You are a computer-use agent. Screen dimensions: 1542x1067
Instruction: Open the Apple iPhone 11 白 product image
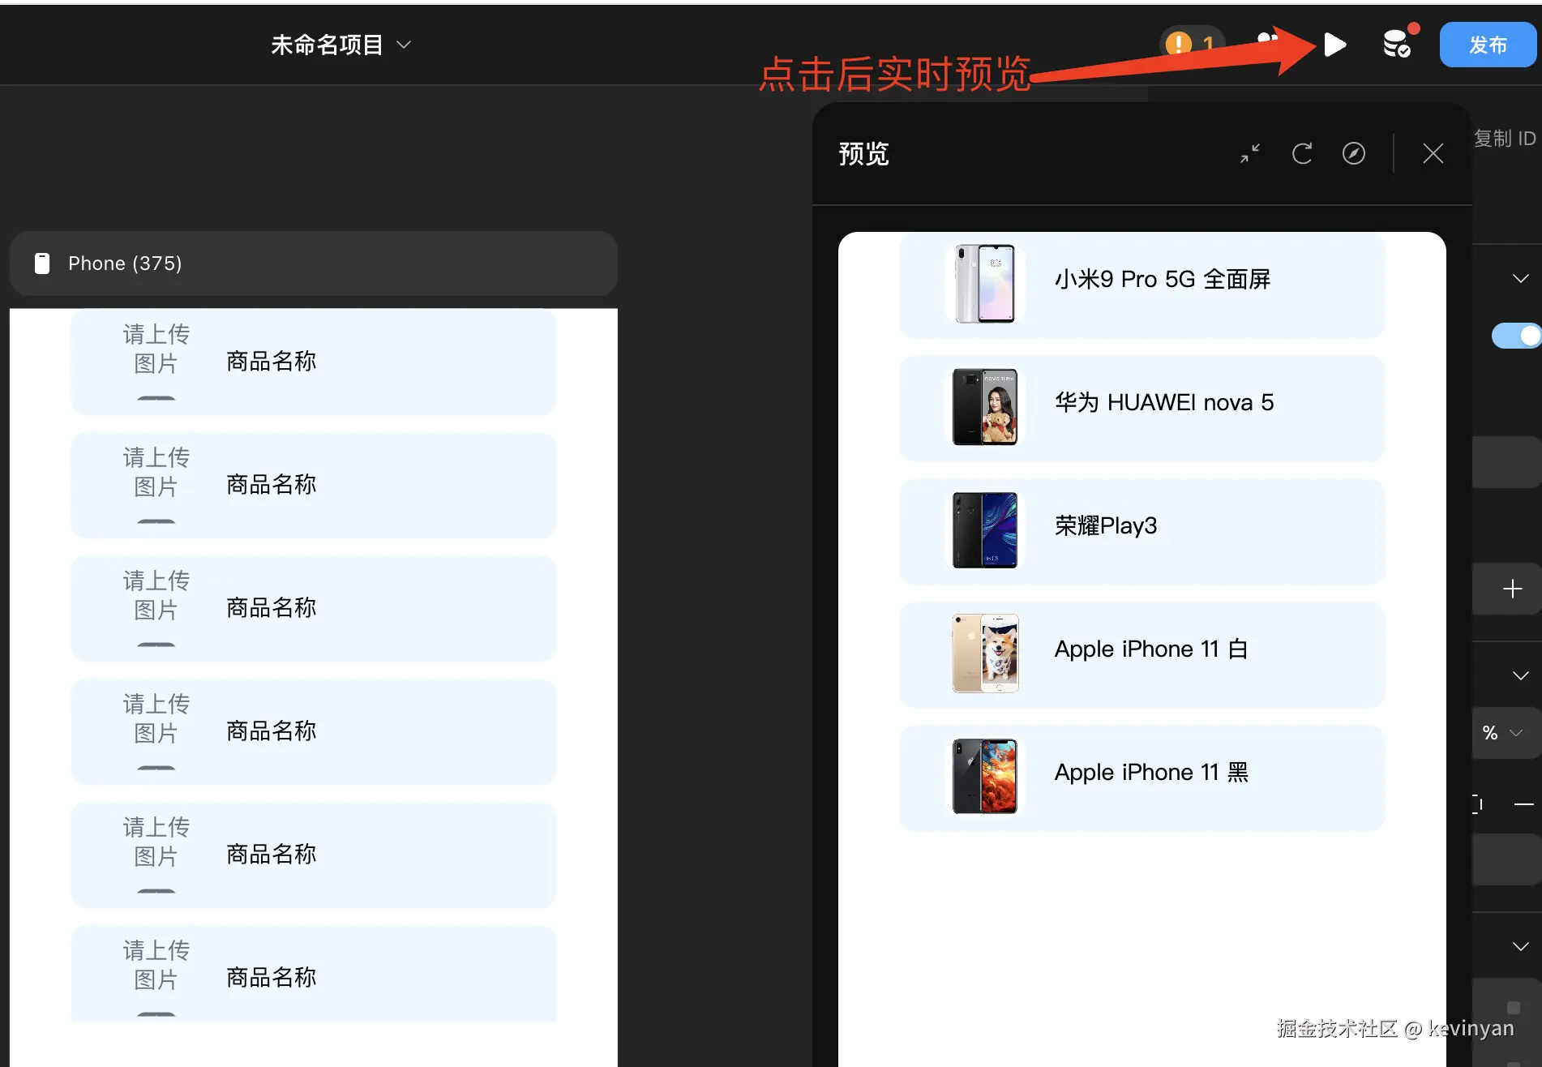click(x=985, y=653)
